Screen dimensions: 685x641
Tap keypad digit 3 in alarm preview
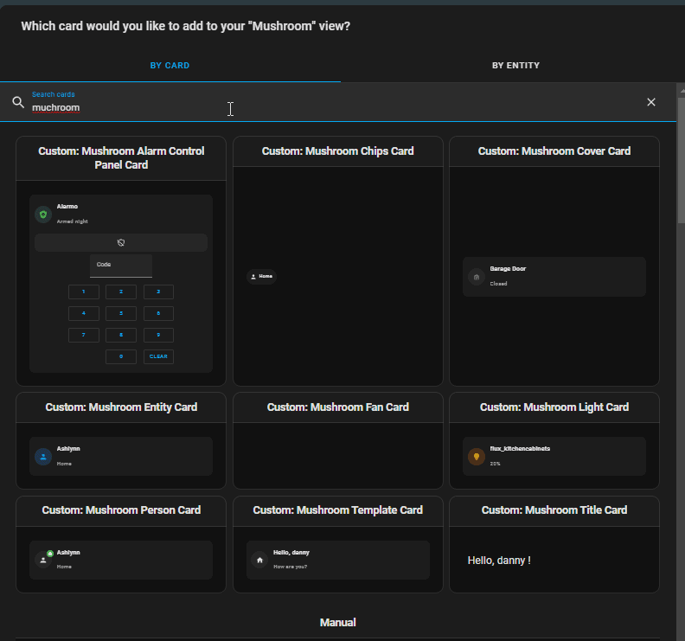(158, 292)
